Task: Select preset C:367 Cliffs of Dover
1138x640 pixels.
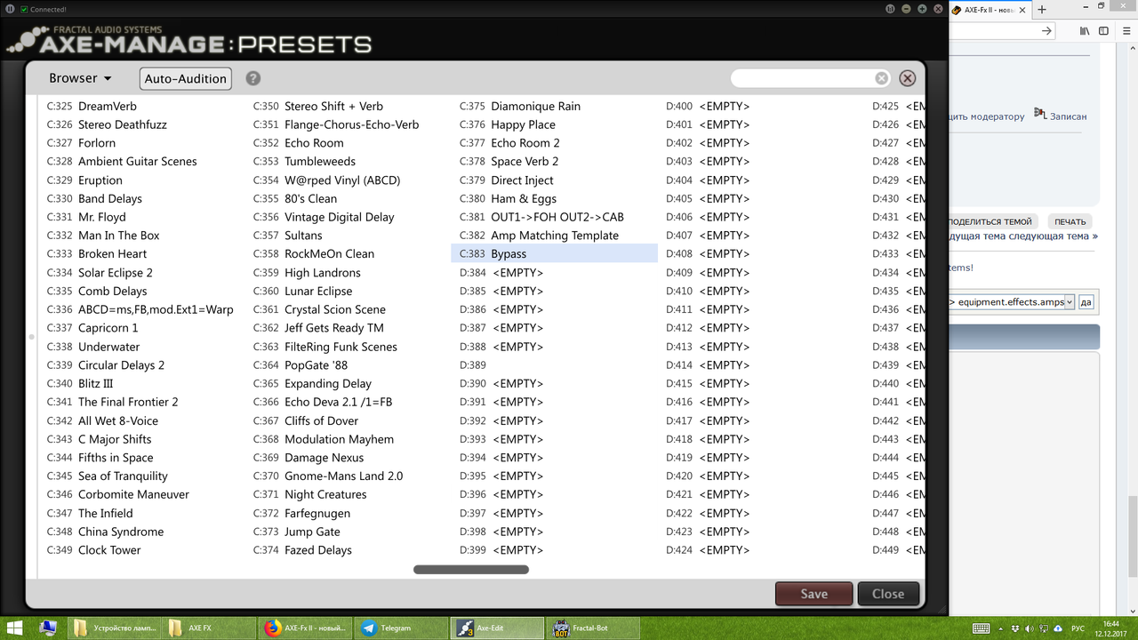Action: click(x=349, y=420)
